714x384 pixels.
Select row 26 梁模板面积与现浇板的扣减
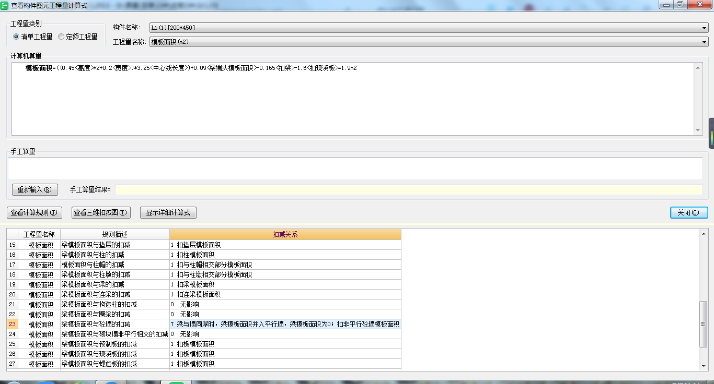pos(204,354)
